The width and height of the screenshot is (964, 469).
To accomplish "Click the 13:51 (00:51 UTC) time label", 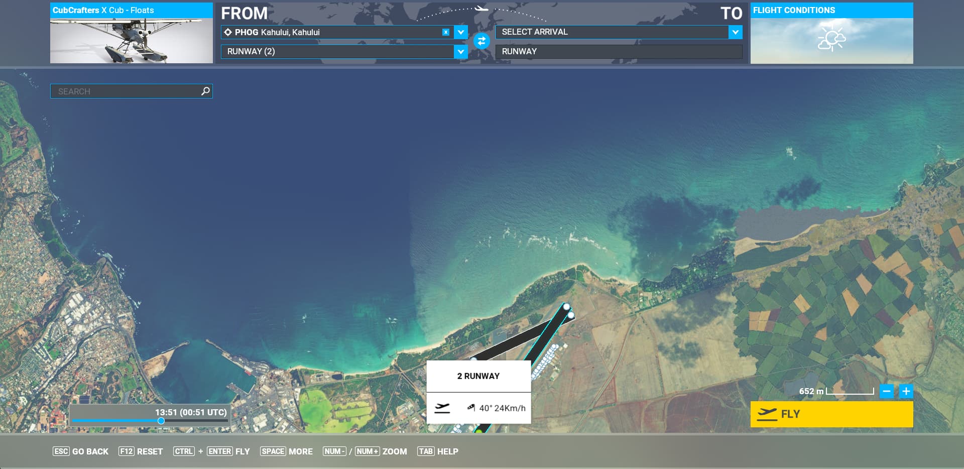I will pyautogui.click(x=191, y=412).
